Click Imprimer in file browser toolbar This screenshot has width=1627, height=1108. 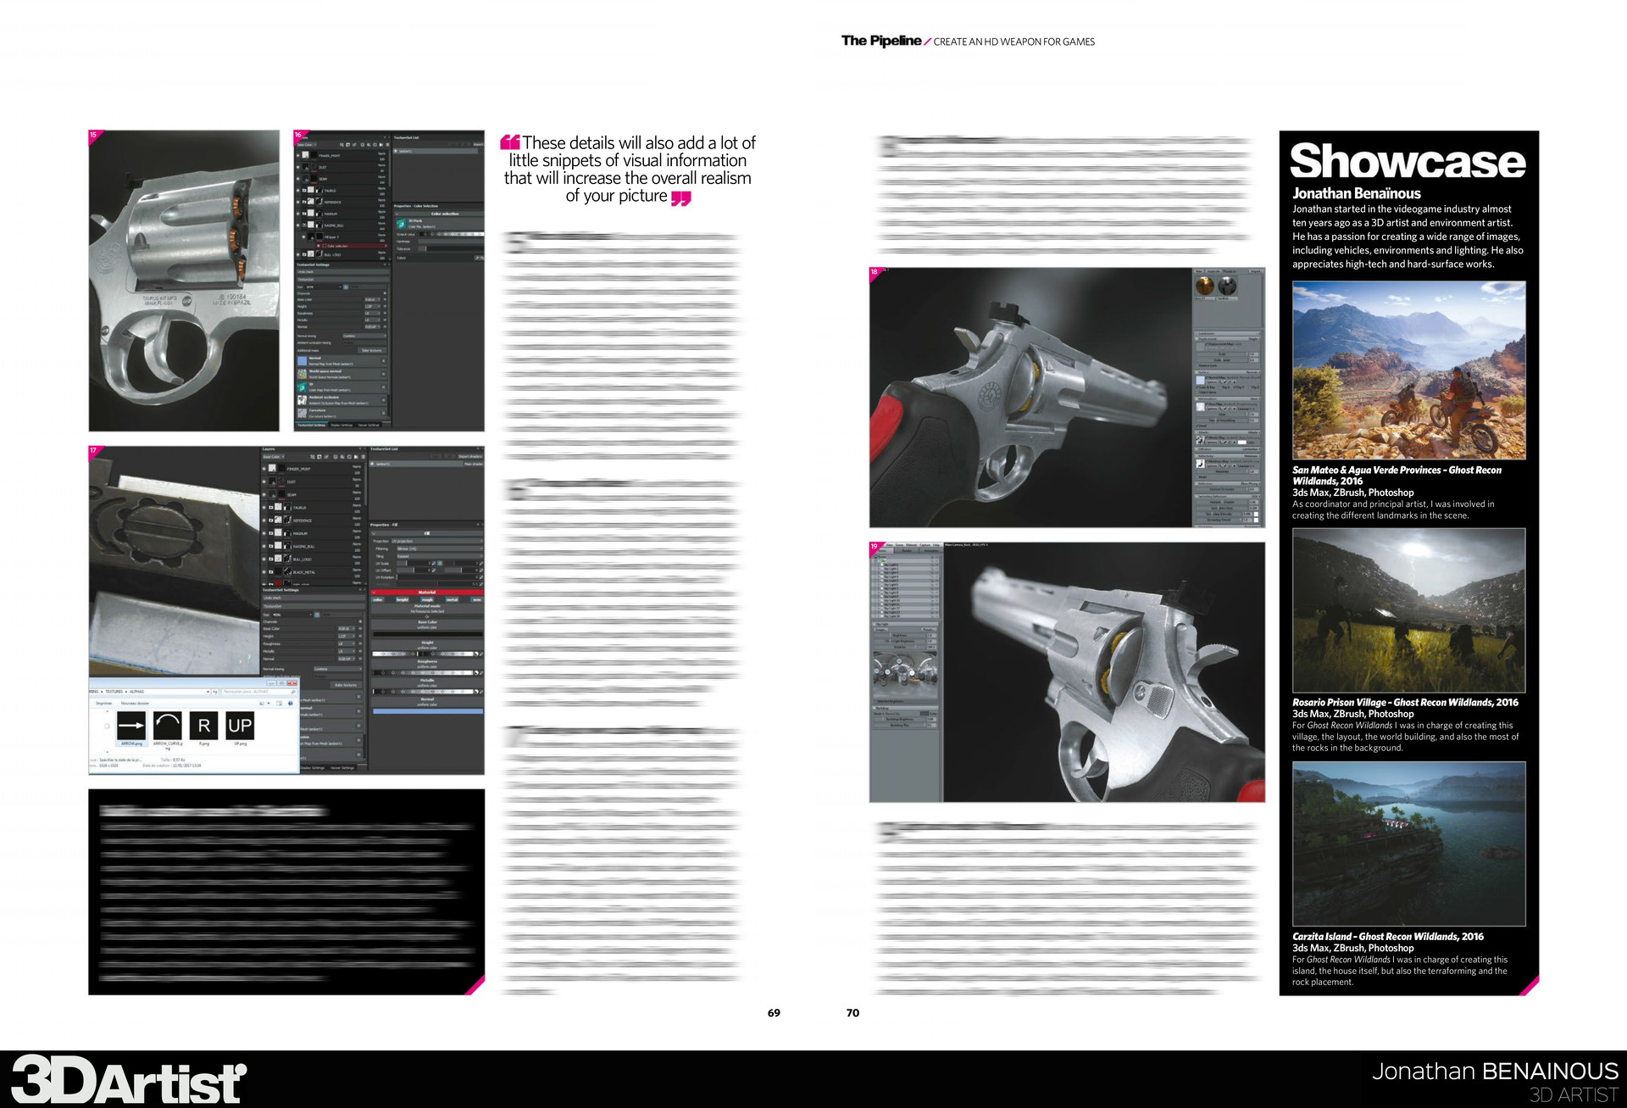[x=104, y=703]
